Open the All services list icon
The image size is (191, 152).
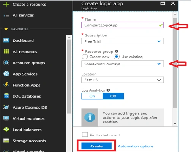6,15
